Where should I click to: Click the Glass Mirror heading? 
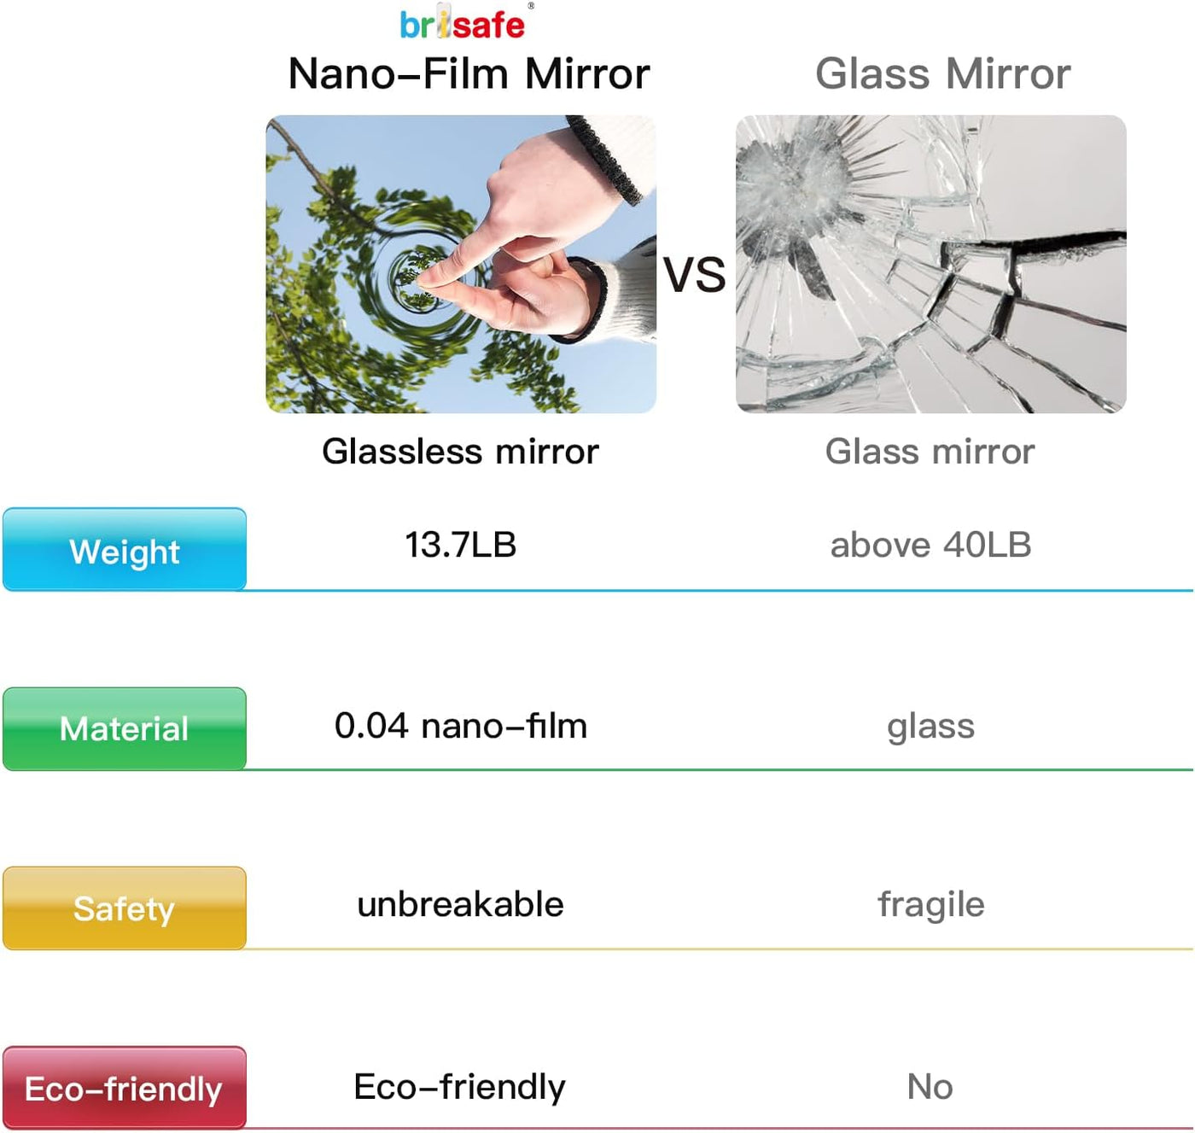coord(942,73)
